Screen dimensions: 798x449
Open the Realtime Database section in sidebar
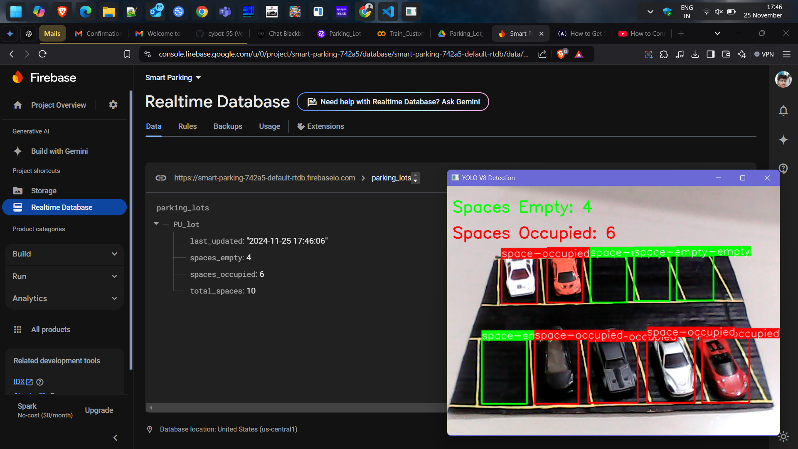click(x=62, y=207)
